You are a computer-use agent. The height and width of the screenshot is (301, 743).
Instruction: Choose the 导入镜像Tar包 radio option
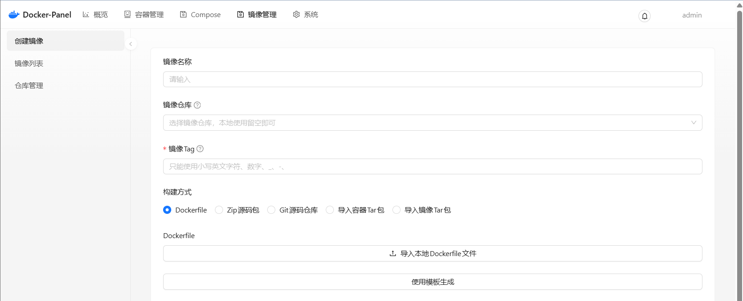coord(397,210)
